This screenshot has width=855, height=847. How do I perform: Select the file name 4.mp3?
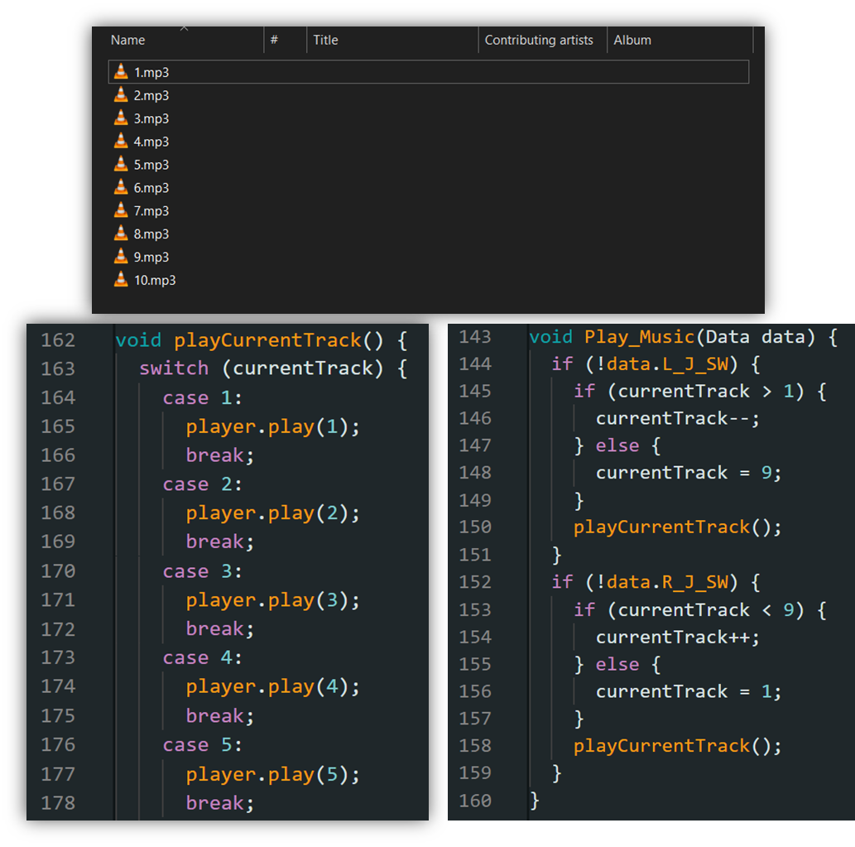tap(151, 142)
